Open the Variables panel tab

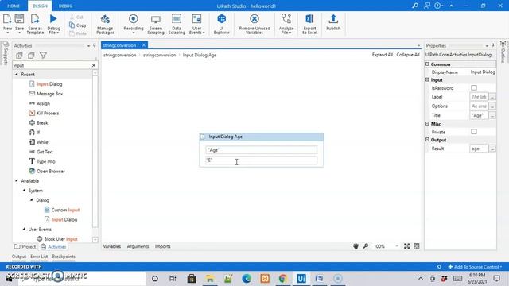point(112,246)
